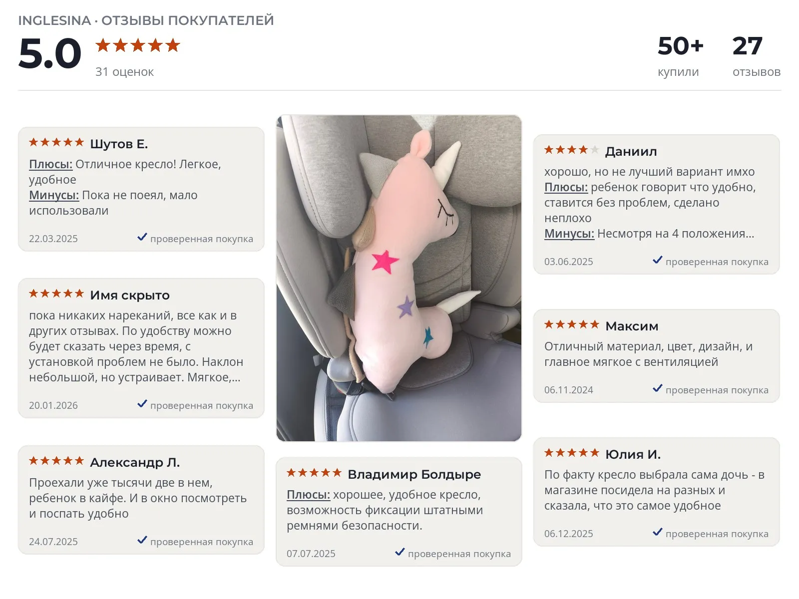Expand the truncated Имя скрыто review text
The height and width of the screenshot is (599, 799).
pyautogui.click(x=135, y=377)
